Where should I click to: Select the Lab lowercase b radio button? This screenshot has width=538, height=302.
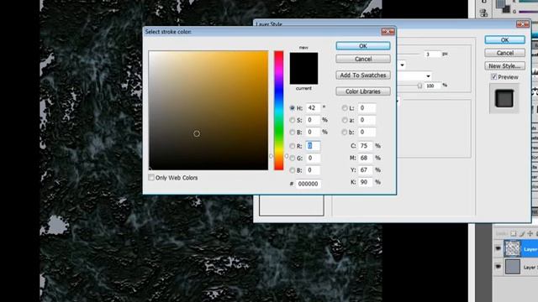[345, 132]
